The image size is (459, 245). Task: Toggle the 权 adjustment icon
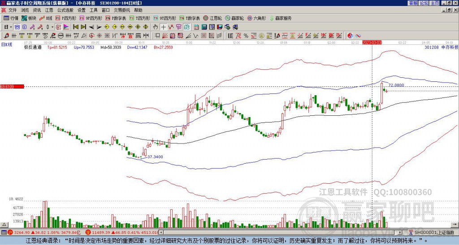point(58,27)
